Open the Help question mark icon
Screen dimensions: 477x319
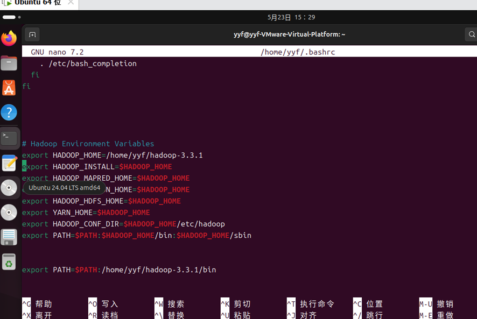[x=9, y=112]
